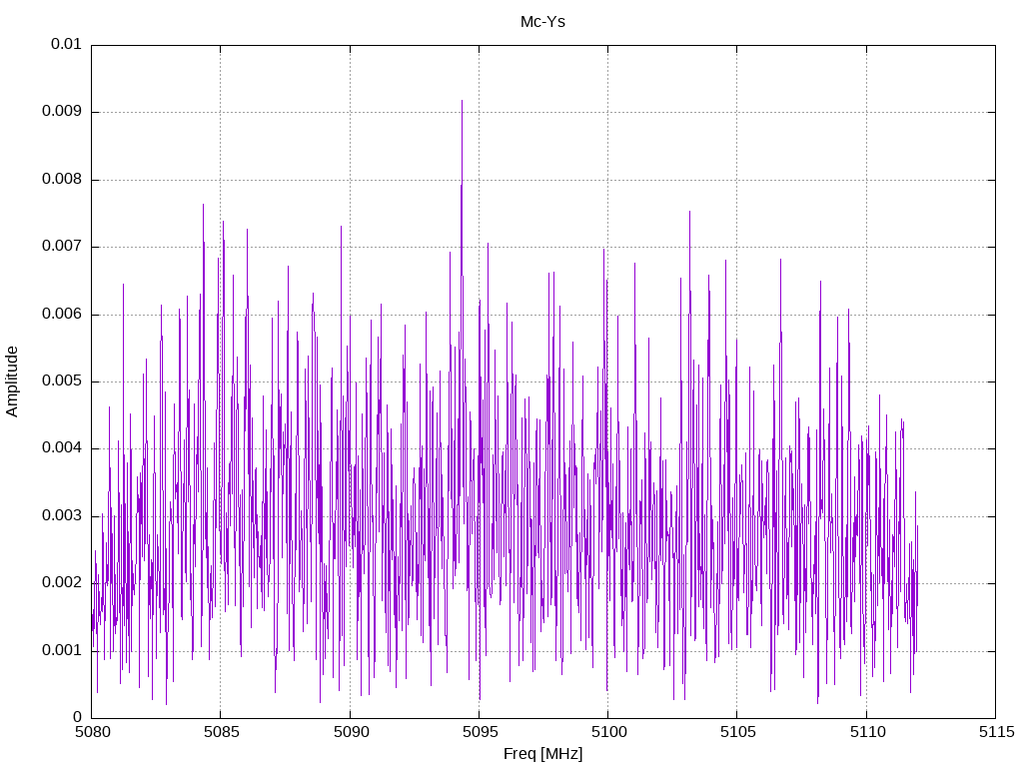Click the 'Amplitude' y-axis label
Image resolution: width=1023 pixels, height=767 pixels.
(x=12, y=382)
